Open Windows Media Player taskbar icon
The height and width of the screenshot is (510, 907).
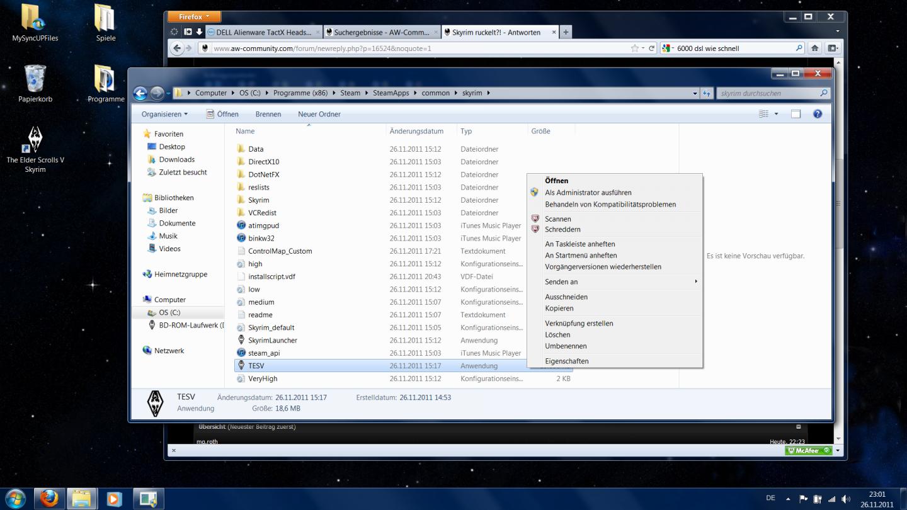tap(114, 498)
